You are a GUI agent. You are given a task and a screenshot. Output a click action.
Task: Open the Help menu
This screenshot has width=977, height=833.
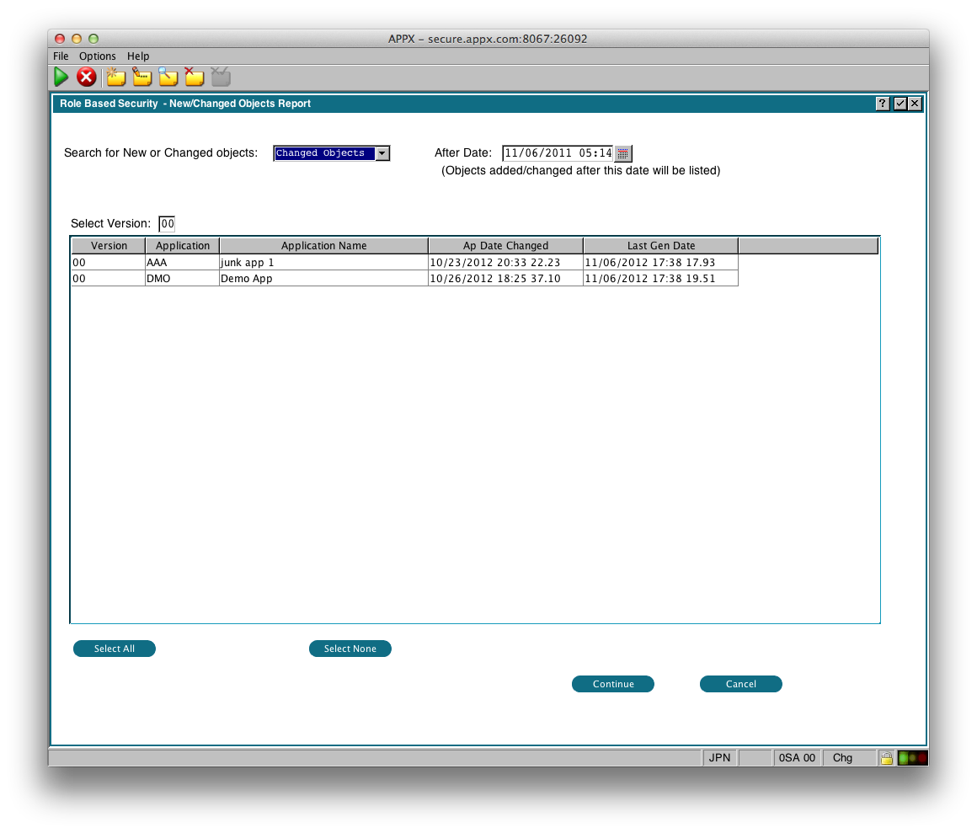pos(138,56)
